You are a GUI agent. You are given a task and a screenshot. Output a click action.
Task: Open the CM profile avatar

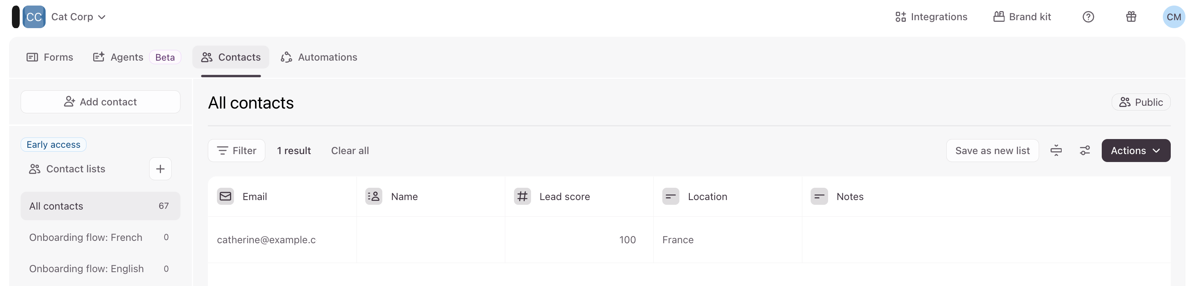tap(1173, 17)
